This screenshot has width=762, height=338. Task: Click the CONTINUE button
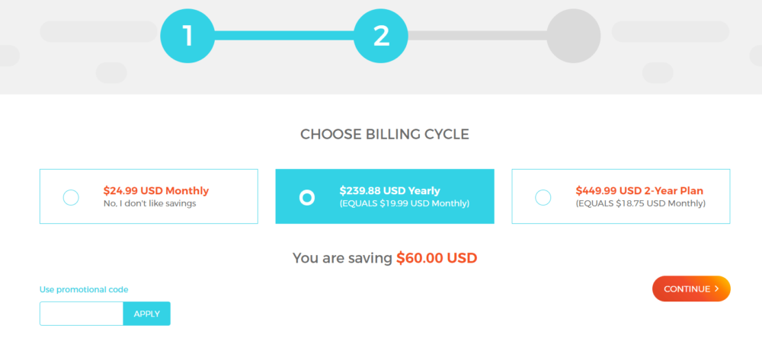click(691, 289)
